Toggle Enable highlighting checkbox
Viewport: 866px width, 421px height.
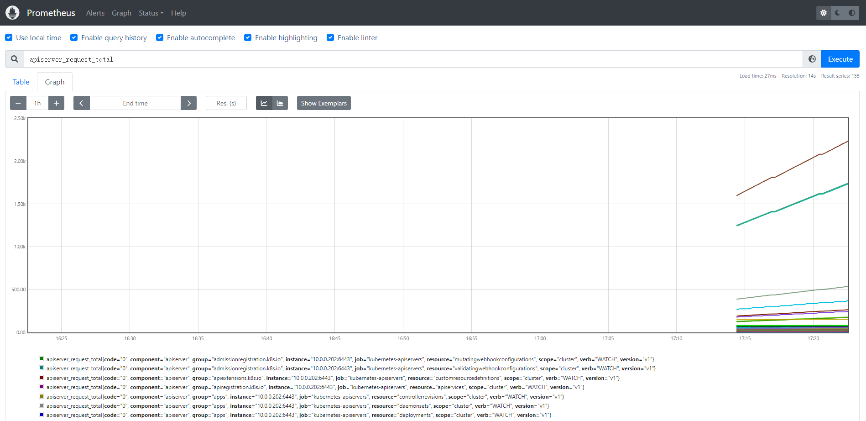click(248, 37)
